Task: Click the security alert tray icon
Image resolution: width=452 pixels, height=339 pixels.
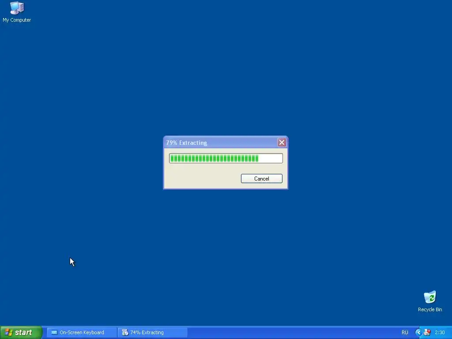Action: tap(427, 332)
